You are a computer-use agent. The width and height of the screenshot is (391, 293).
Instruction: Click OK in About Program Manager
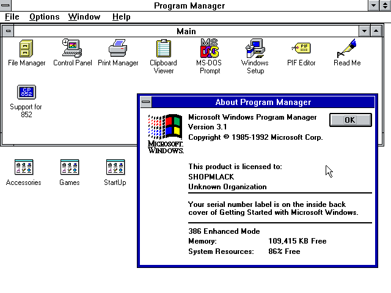coord(350,120)
